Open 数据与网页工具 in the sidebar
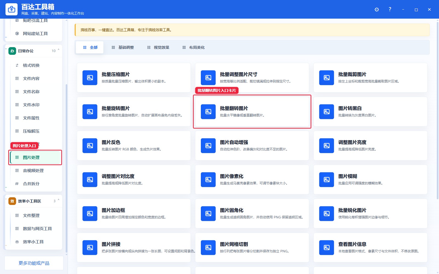This screenshot has width=439, height=274. point(36,229)
